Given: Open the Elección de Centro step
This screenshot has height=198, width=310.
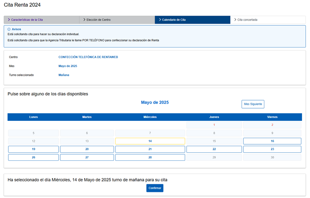Looking at the screenshot, I should coord(117,20).
